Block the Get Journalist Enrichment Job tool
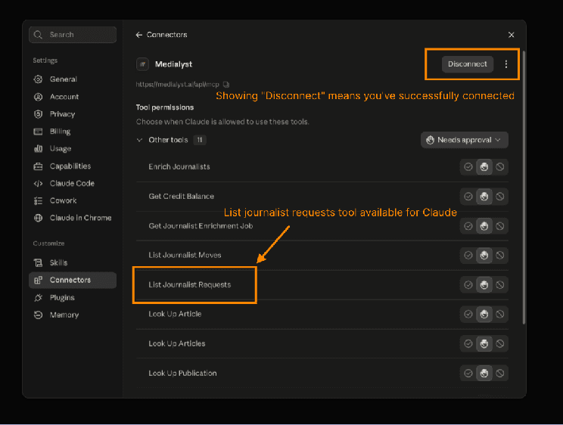The image size is (563, 425). (x=499, y=226)
